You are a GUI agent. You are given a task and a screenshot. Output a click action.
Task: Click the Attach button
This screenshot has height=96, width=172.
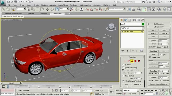[x=153, y=33]
